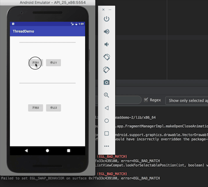Uncheck the Regex checkbox in logcat

point(146,100)
